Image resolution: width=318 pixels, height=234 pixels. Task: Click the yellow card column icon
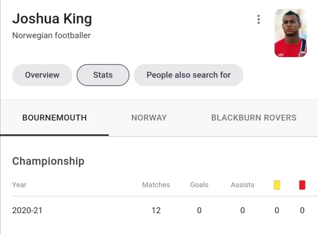(x=277, y=185)
